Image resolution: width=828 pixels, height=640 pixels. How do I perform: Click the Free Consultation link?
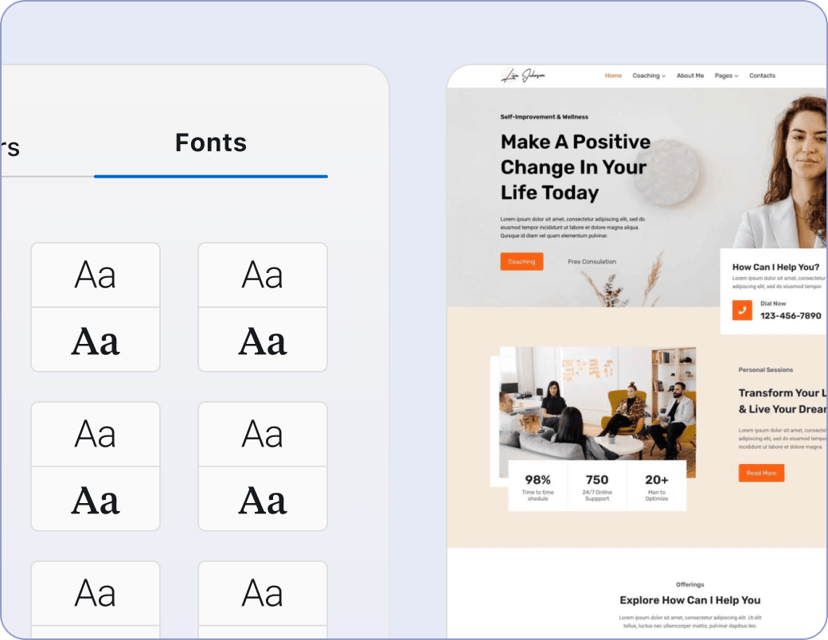592,262
